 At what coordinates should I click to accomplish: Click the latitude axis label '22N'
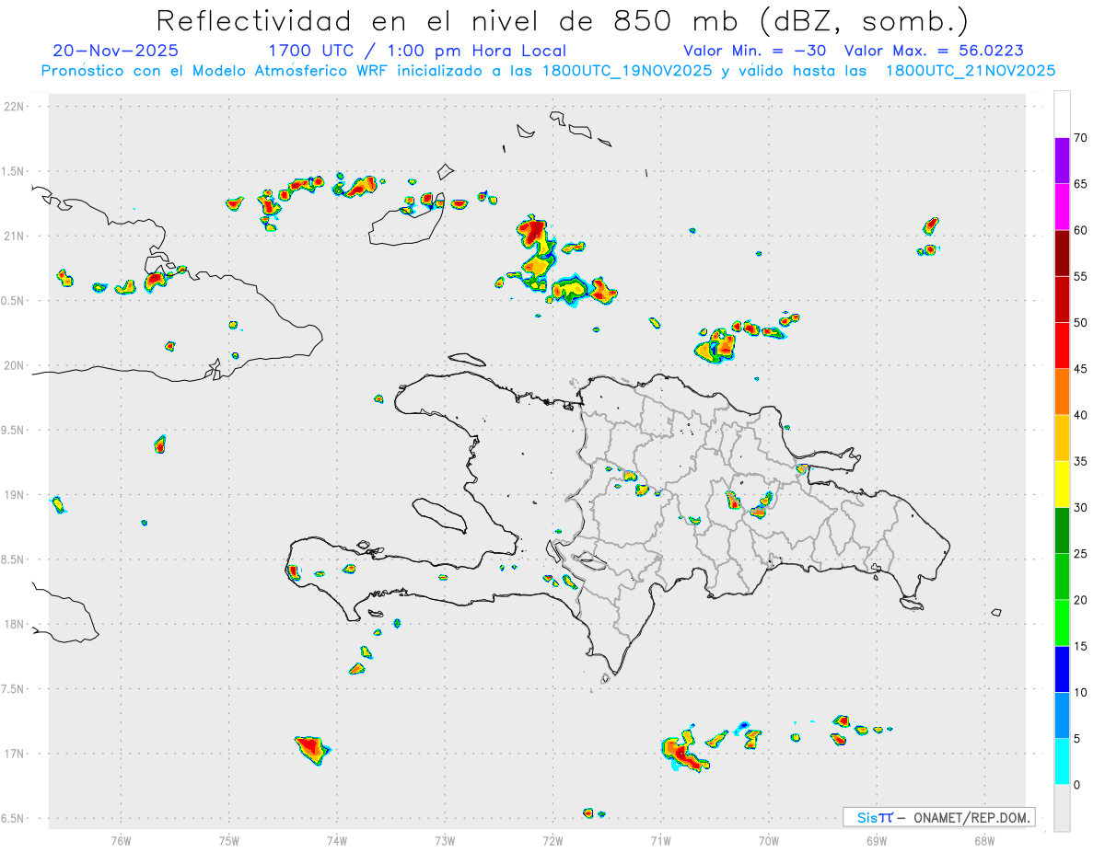[15, 107]
